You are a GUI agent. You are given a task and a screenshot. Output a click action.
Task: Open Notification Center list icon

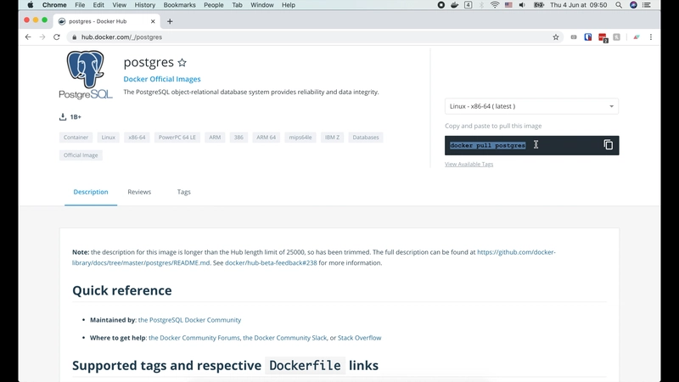tap(647, 5)
